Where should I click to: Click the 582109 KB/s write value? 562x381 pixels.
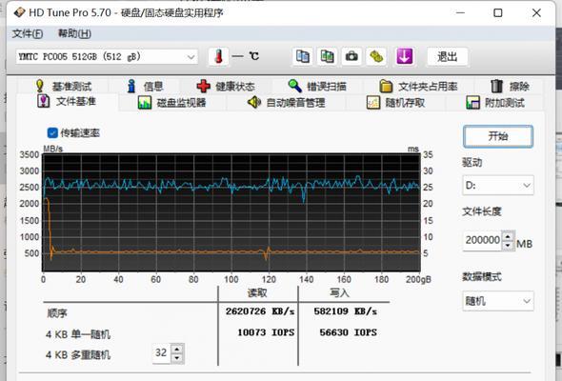[x=345, y=311]
